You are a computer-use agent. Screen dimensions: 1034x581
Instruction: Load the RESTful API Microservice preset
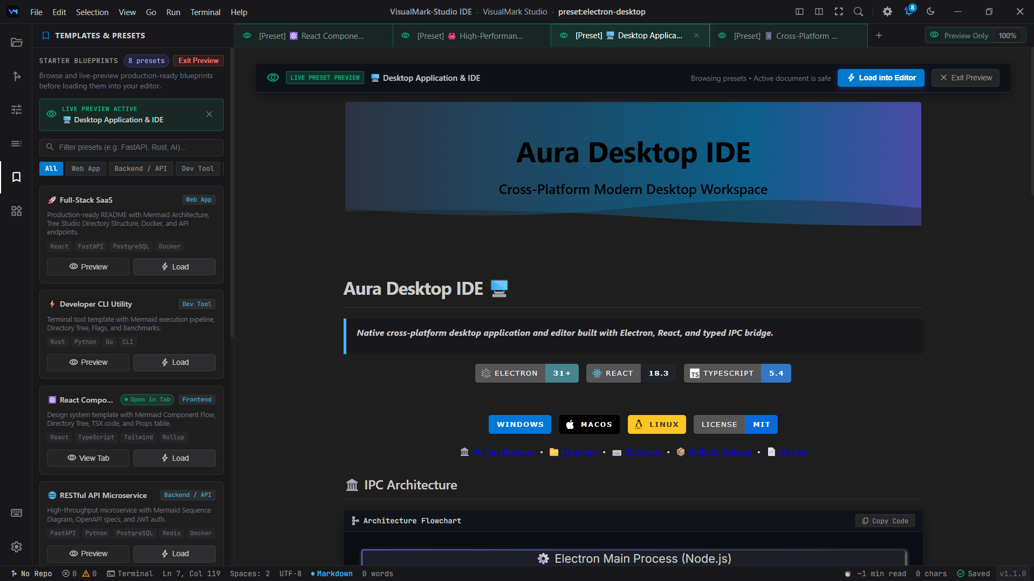pyautogui.click(x=174, y=554)
